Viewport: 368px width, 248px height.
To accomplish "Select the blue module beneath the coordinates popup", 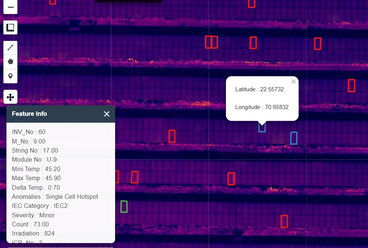I will (x=262, y=128).
